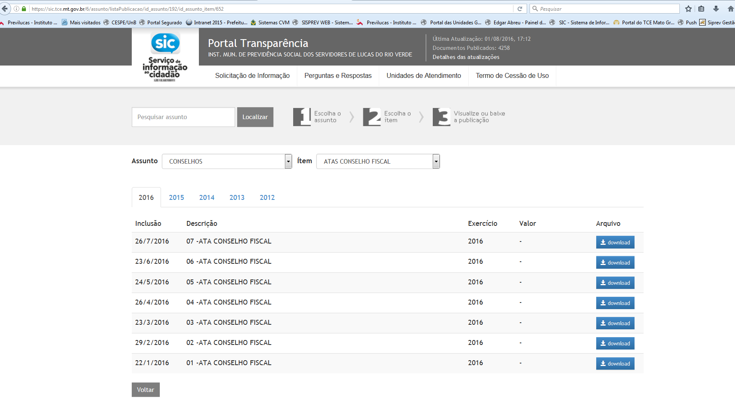The image size is (735, 401).
Task: Click the Pesquisar assunto search field
Action: coord(183,117)
